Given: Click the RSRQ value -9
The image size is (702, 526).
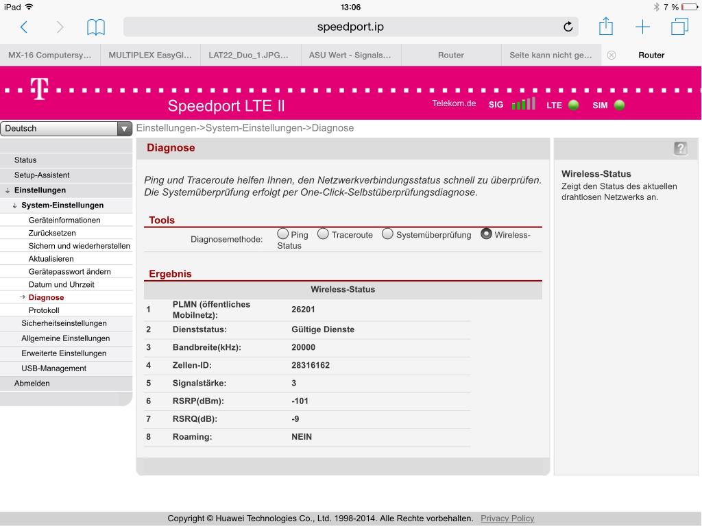Looking at the screenshot, I should [295, 419].
